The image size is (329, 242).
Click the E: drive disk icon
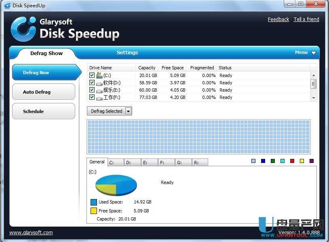point(99,91)
